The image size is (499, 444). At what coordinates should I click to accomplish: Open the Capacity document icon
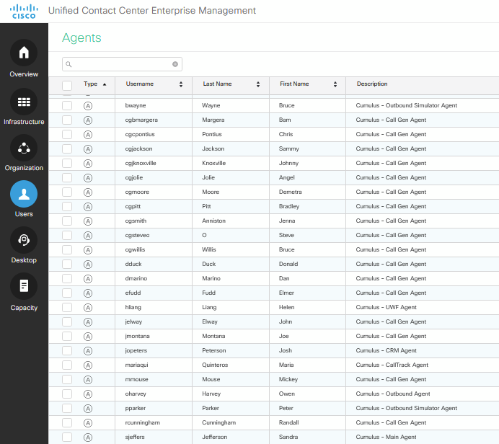click(x=24, y=286)
